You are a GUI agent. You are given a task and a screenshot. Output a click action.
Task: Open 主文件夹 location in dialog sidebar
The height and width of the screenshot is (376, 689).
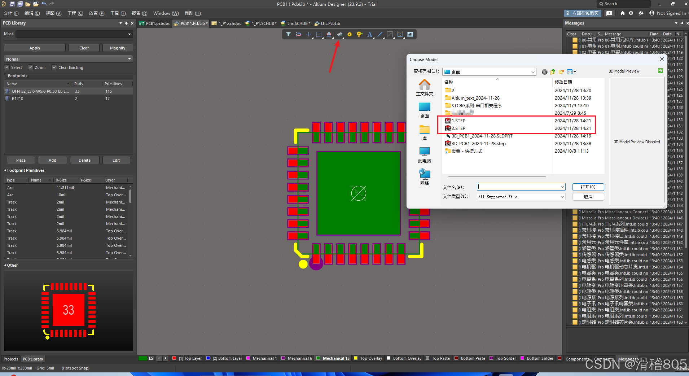[425, 88]
